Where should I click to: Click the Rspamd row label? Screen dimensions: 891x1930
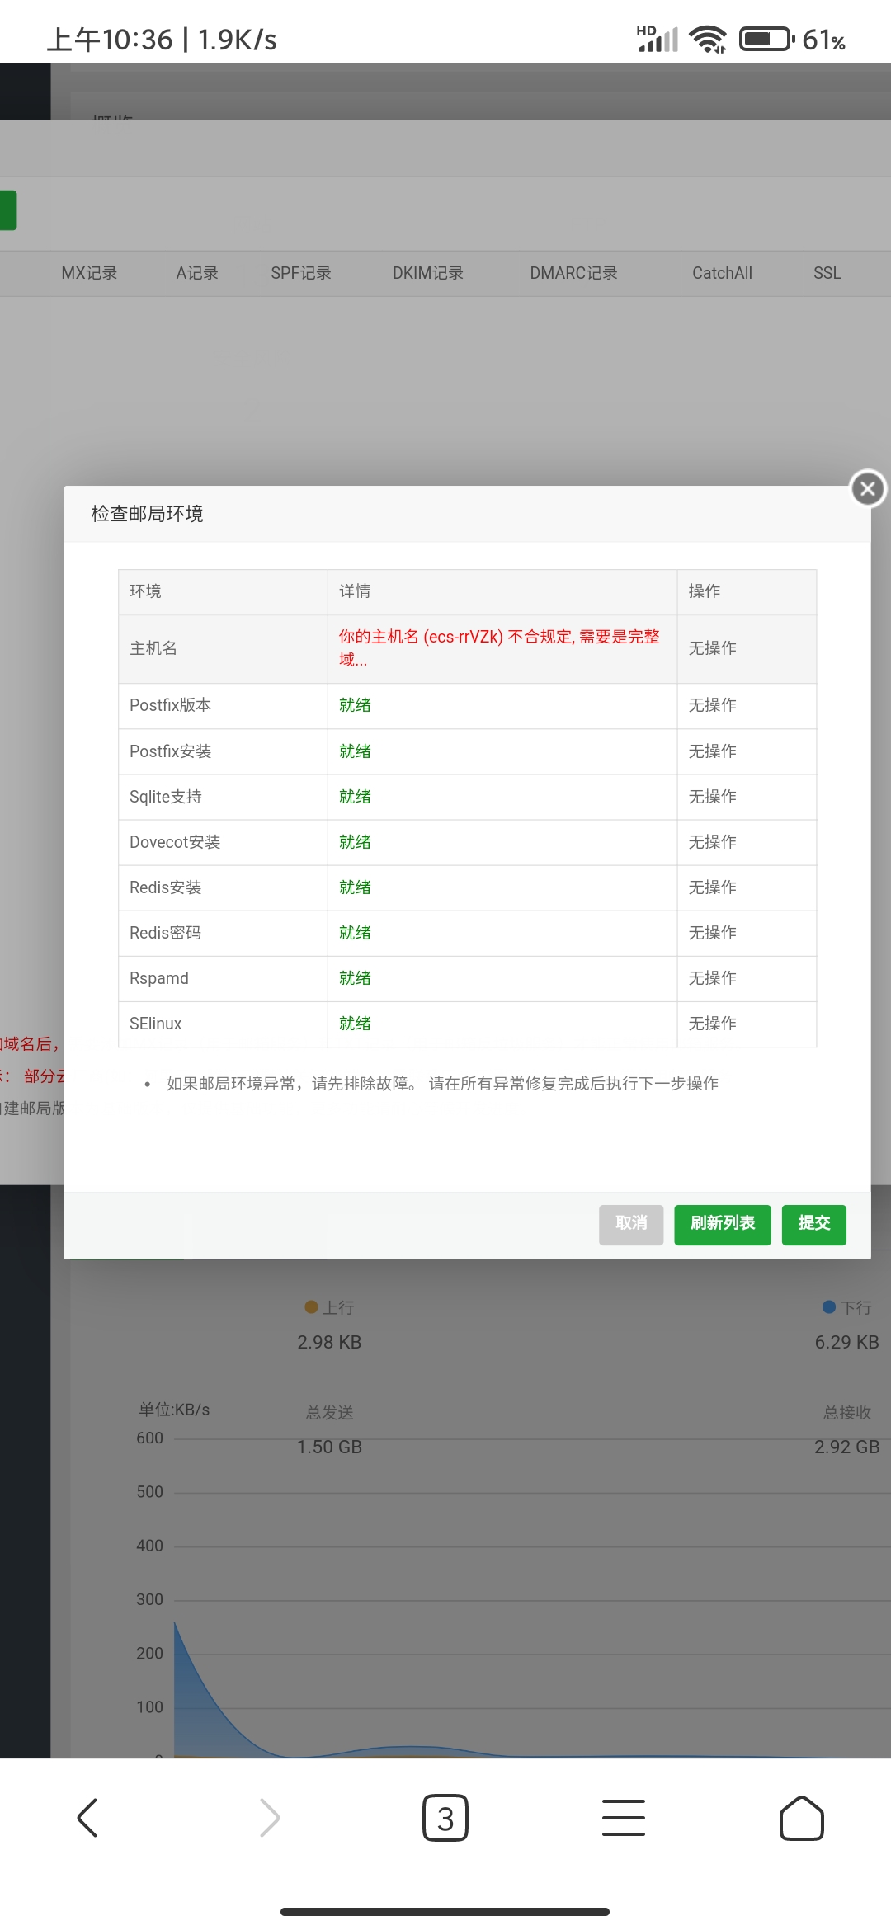(158, 978)
